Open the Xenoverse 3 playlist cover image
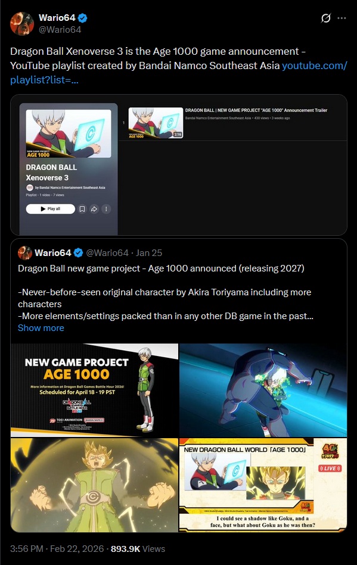357x565 pixels. pyautogui.click(x=69, y=134)
